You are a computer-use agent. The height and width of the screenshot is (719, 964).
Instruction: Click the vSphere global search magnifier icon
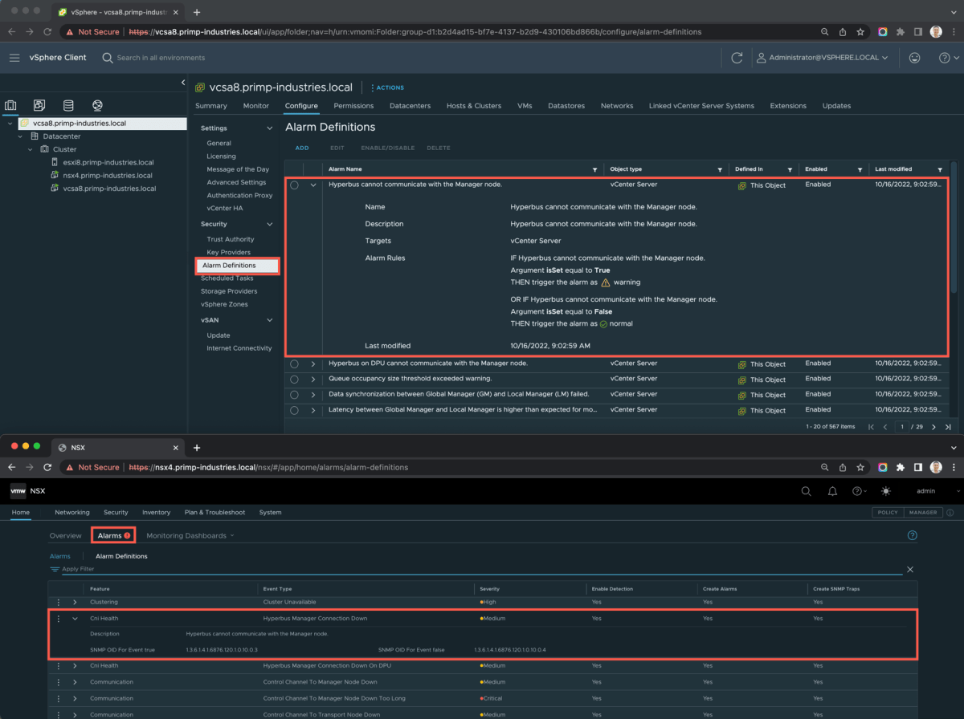108,58
